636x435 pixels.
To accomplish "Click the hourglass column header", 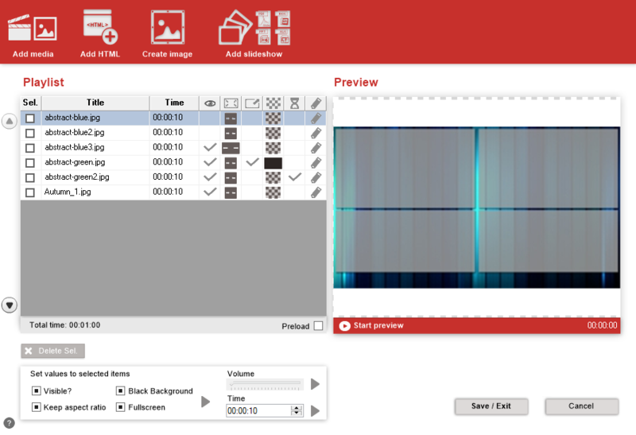I will coord(294,103).
